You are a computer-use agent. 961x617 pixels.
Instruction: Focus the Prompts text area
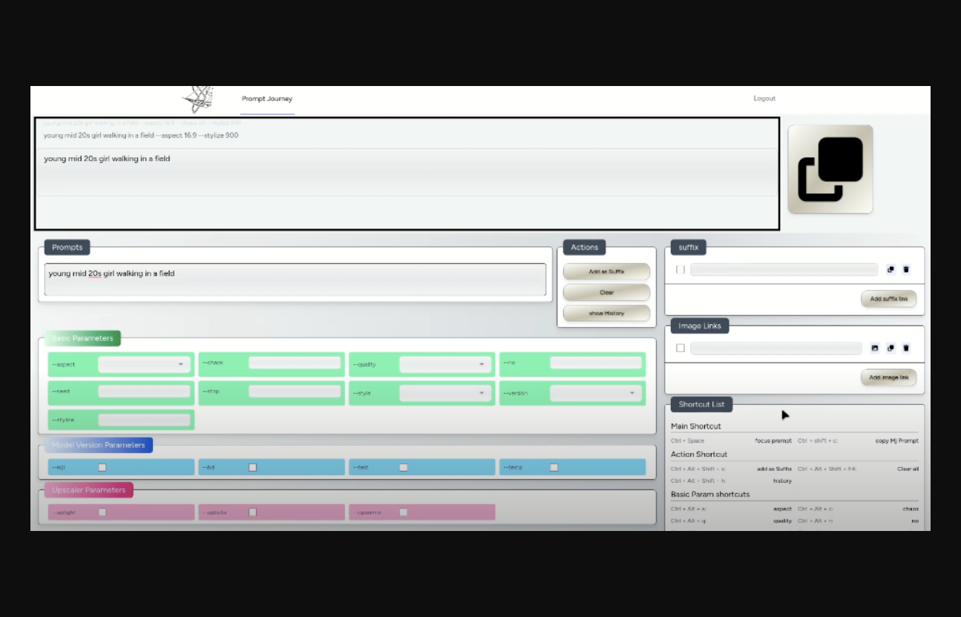[295, 280]
